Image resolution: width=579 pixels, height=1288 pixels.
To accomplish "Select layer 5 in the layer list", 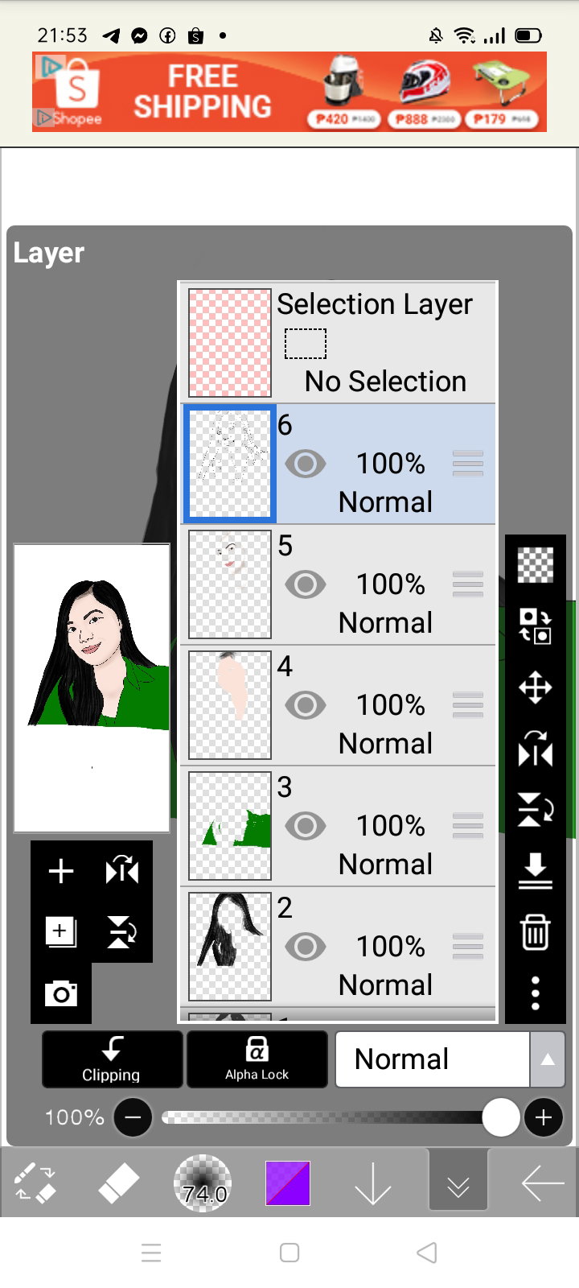I will (338, 584).
